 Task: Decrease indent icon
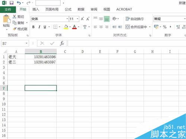114,27
